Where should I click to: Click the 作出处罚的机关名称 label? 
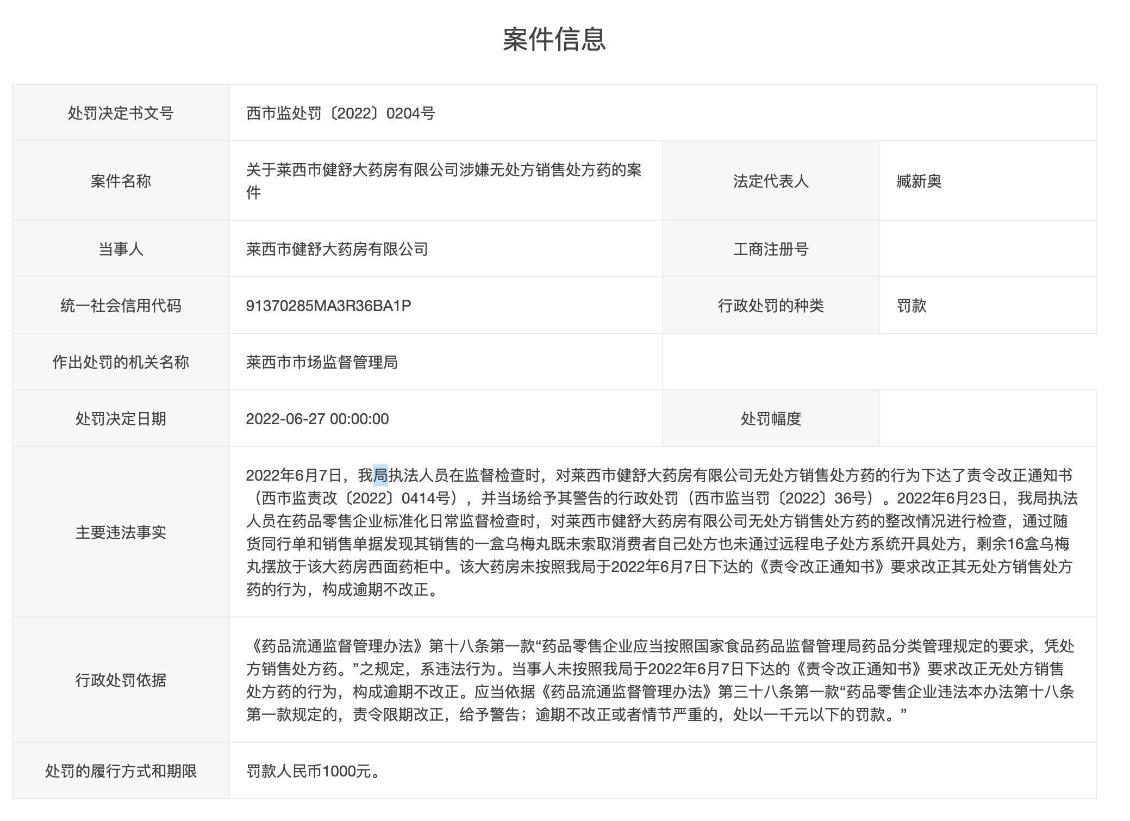121,362
